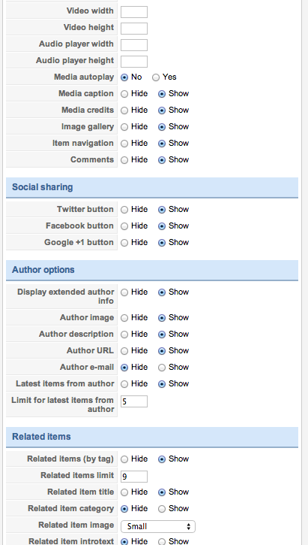
Task: Hide the Author image
Action: coord(124,318)
